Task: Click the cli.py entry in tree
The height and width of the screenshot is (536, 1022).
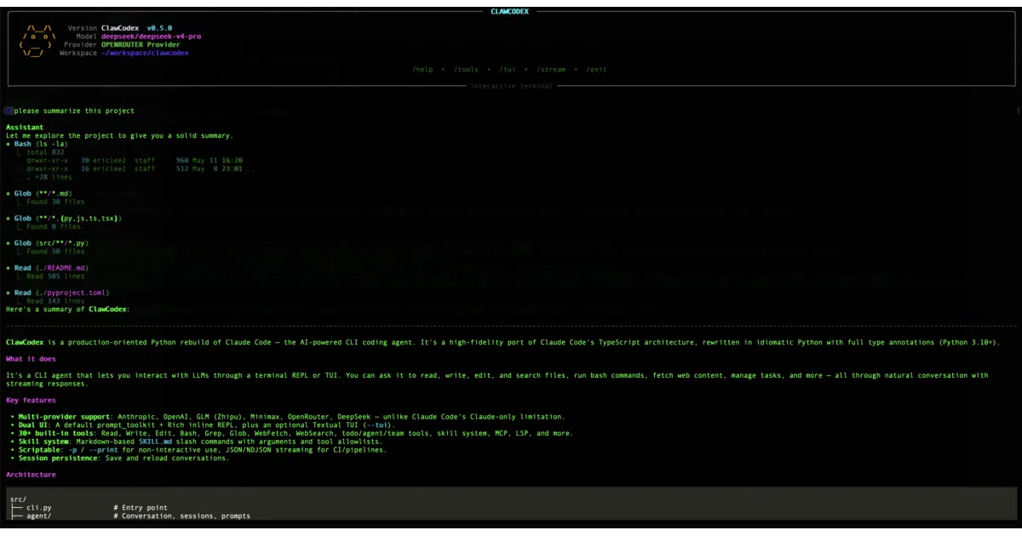Action: [x=38, y=508]
